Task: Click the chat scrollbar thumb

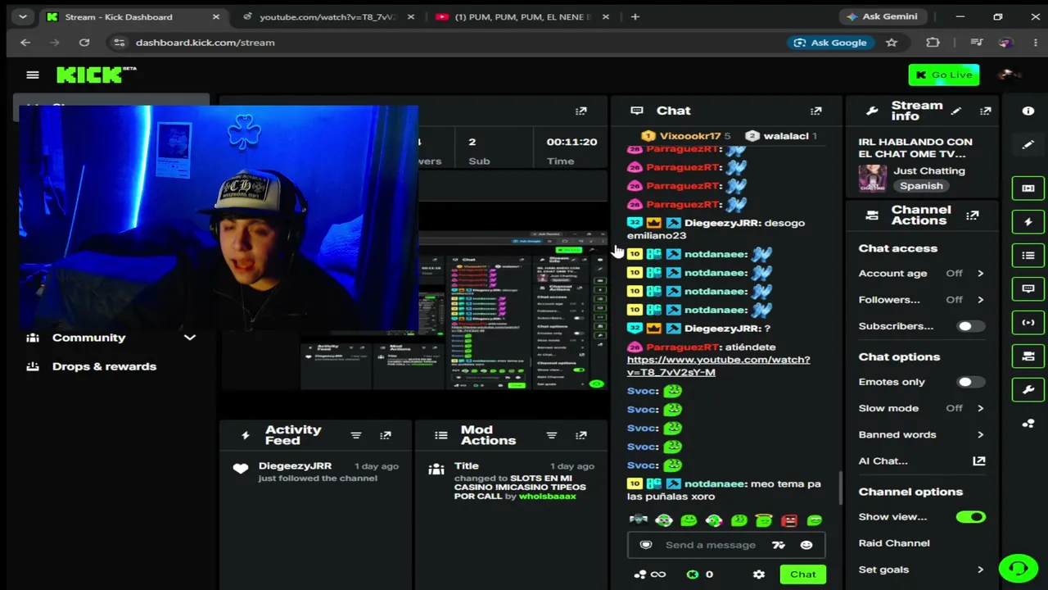Action: pos(840,489)
